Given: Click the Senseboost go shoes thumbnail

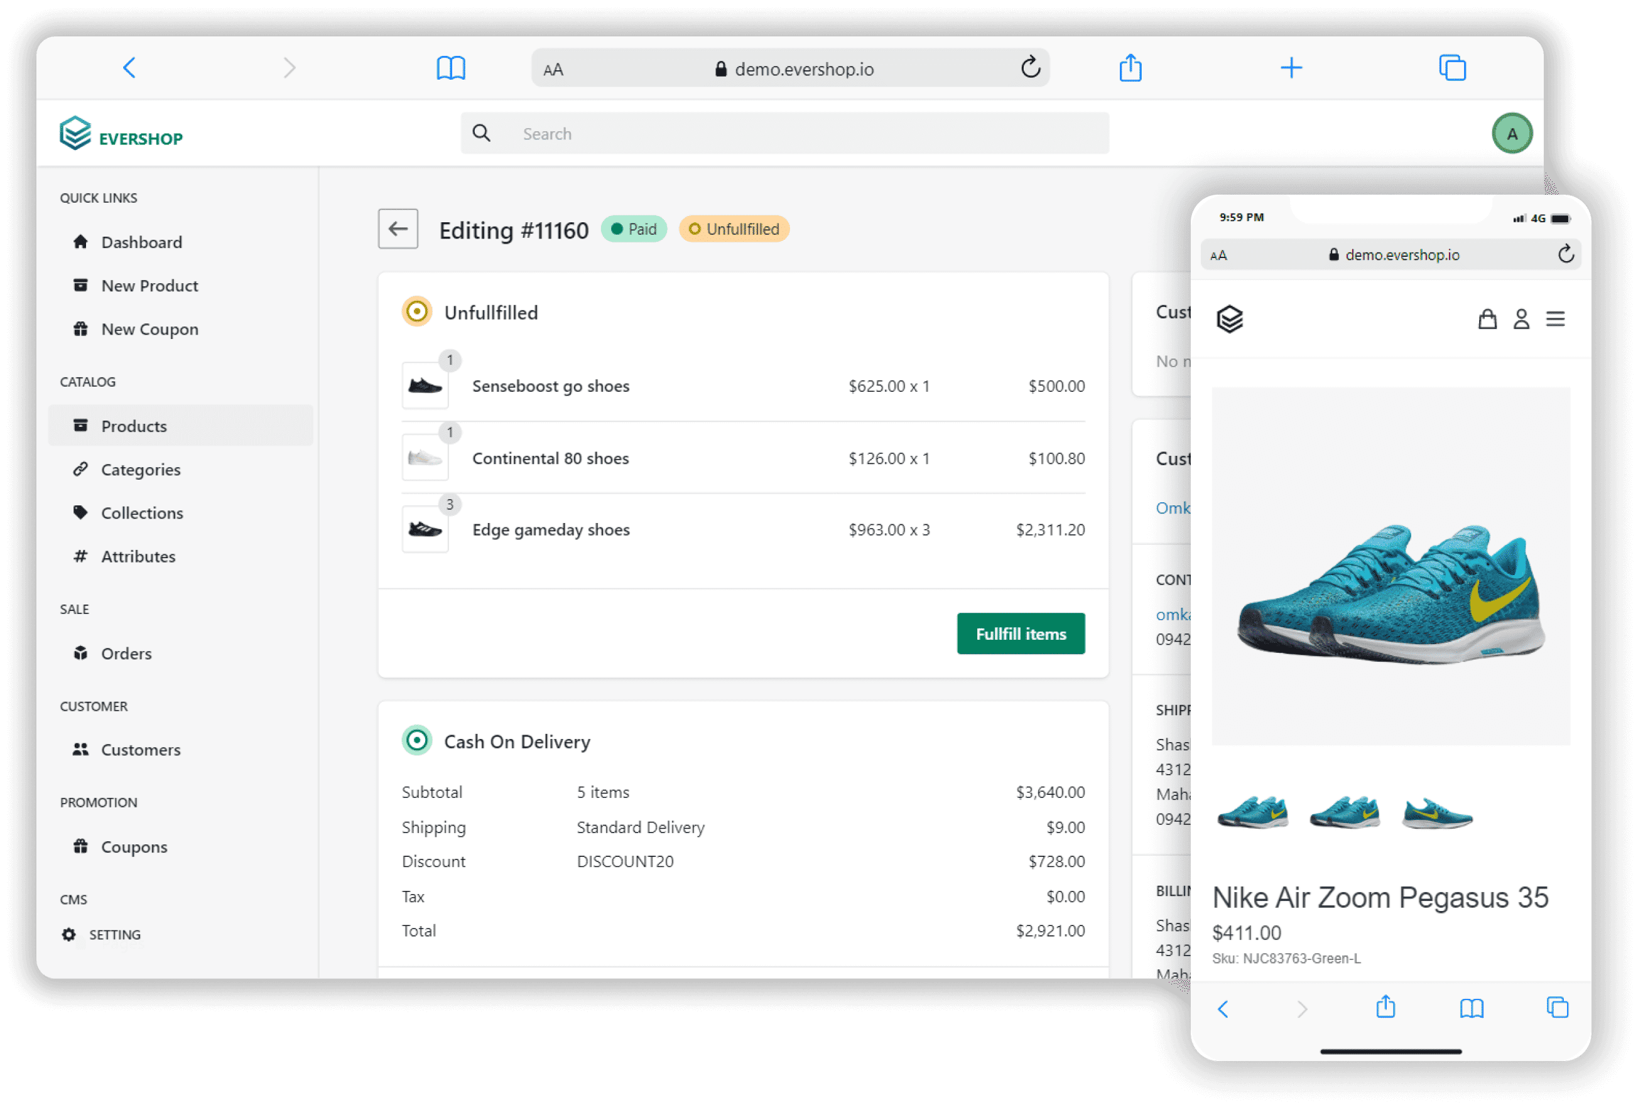Looking at the screenshot, I should tap(425, 385).
